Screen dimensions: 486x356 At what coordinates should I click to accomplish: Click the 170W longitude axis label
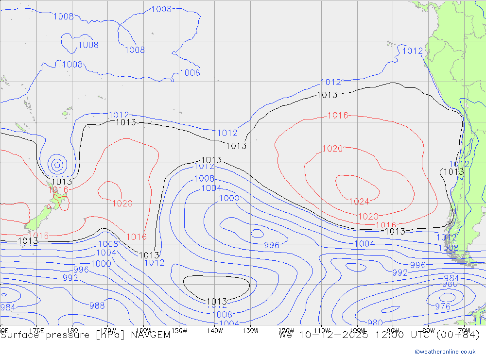coord(108,331)
